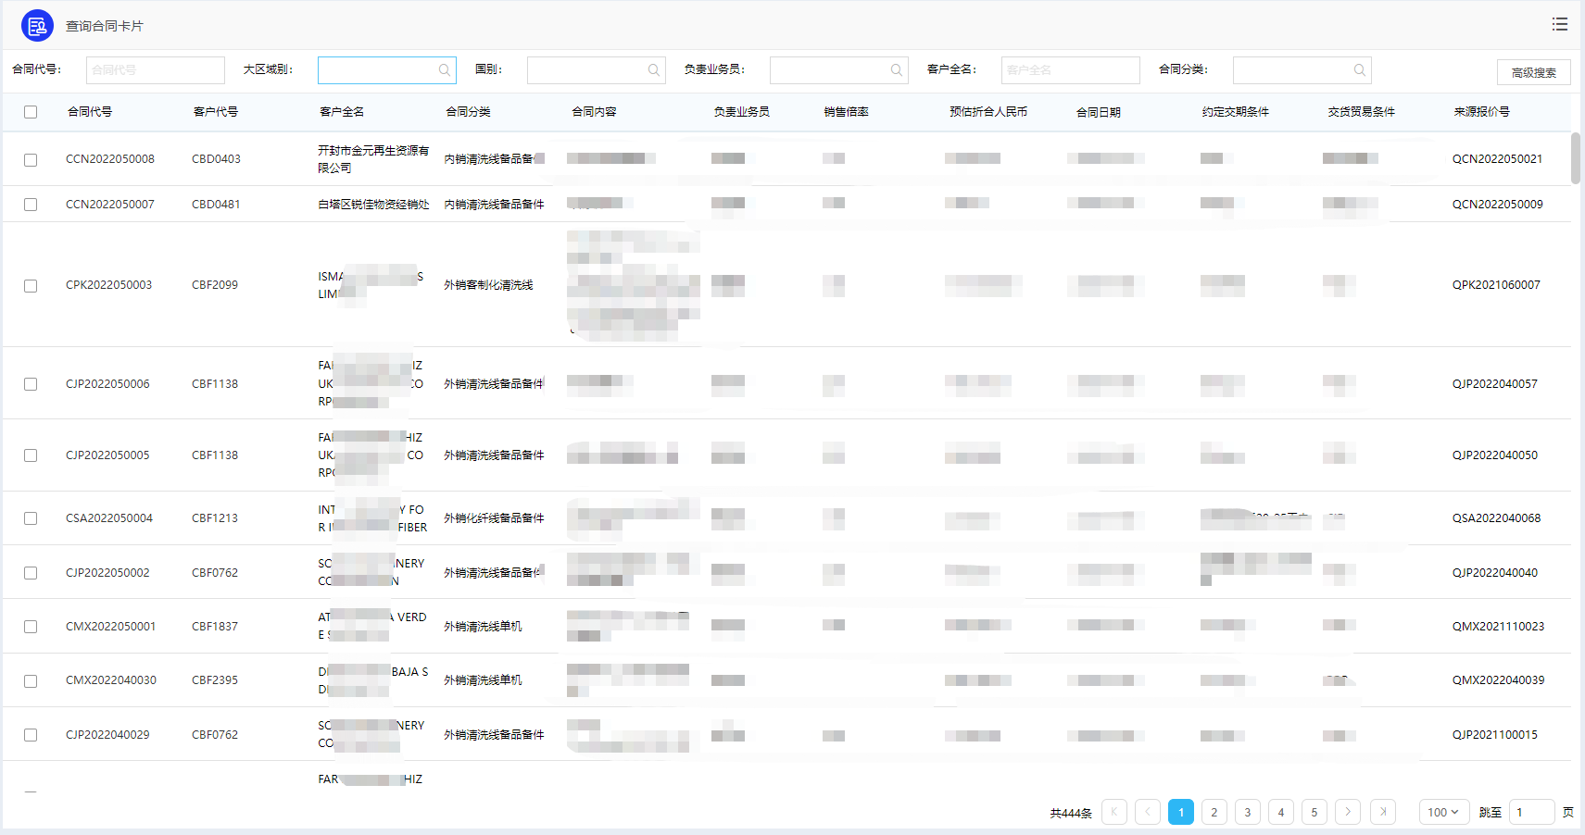
Task: Focus the 合同代号 input field
Action: tap(156, 70)
